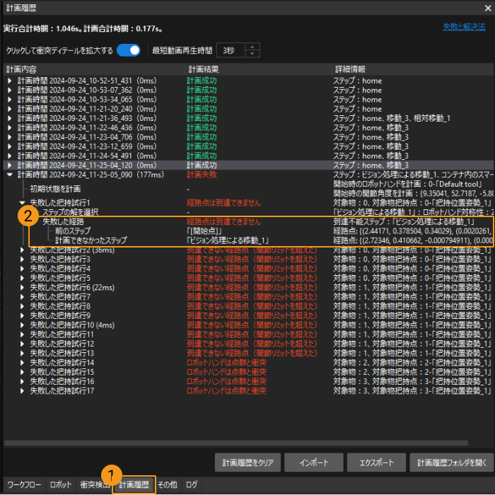This screenshot has height=495, width=495.
Task: Close the 計画履歴 panel
Action: [487, 6]
